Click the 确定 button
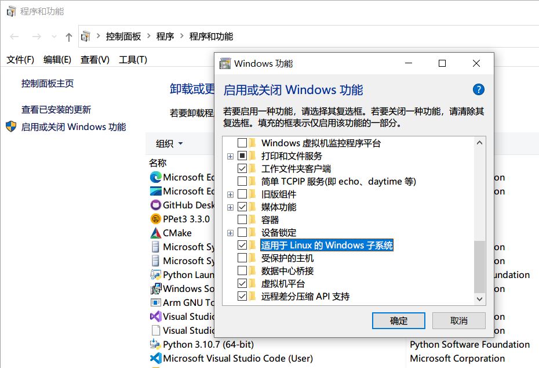The height and width of the screenshot is (368, 539). pos(399,320)
